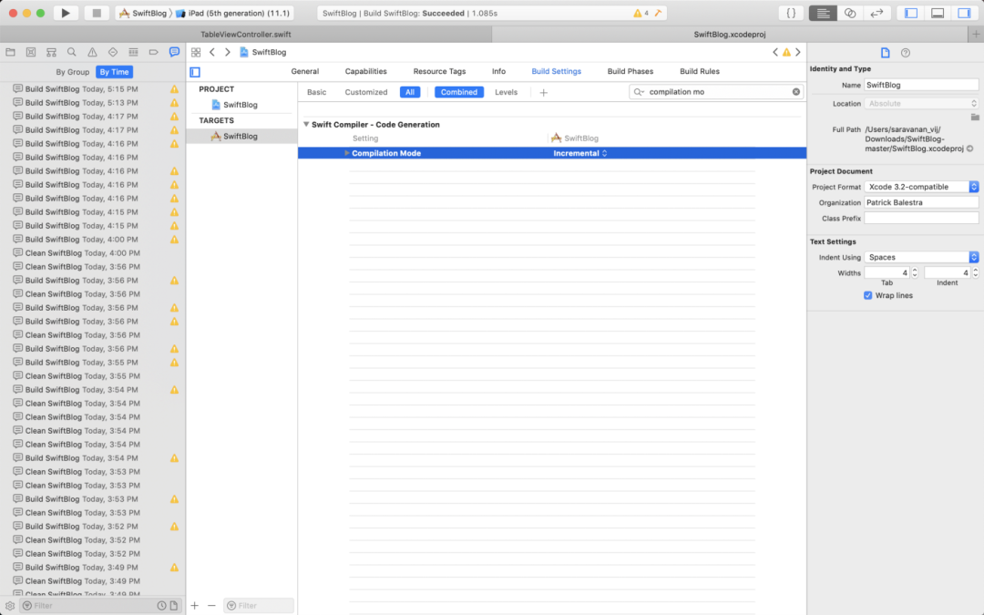984x615 pixels.
Task: Open the search options magnifier menu
Action: 639,92
